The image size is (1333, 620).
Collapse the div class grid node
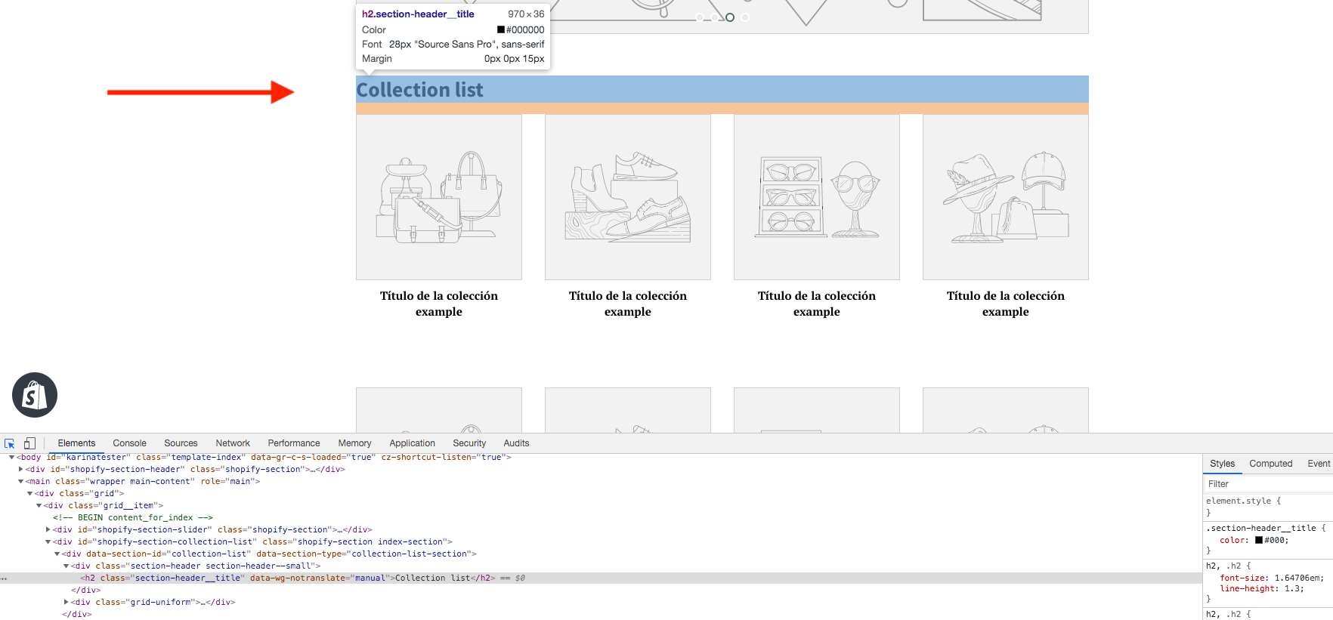coord(29,494)
